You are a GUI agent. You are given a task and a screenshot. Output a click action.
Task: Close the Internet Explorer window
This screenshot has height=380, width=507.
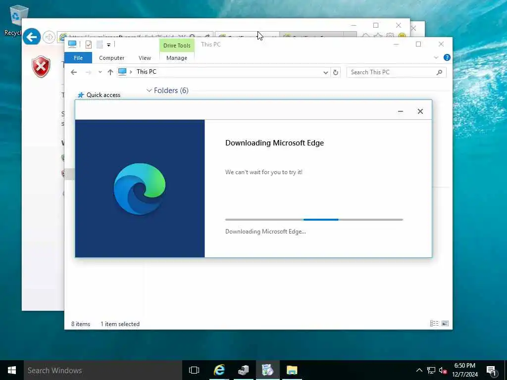point(399,25)
